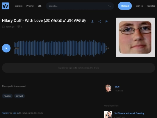This screenshot has height=118, width=157.
Task: Click the bottom Register link
Action: 6,113
